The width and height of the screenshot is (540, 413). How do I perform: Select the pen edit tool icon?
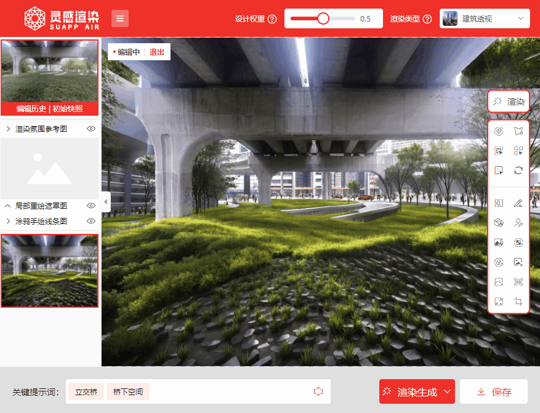tap(518, 203)
